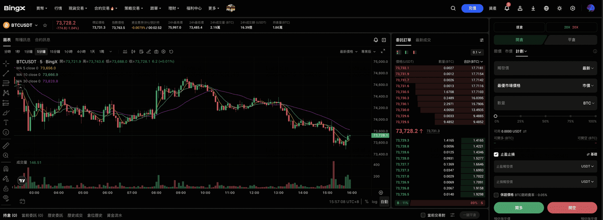This screenshot has width=603, height=220.
Task: Select the text annotation tool
Action: click(6, 122)
